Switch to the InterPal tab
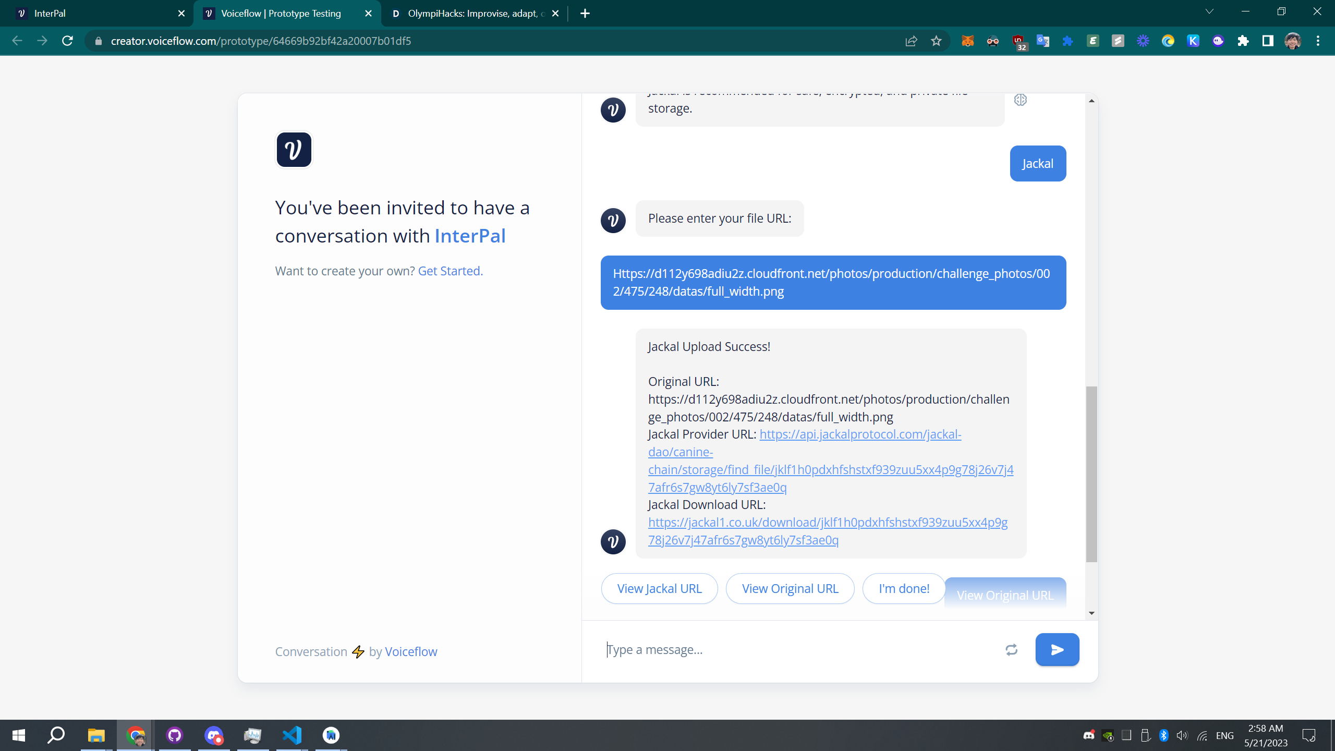Screen dimensions: 1335x751 94,14
